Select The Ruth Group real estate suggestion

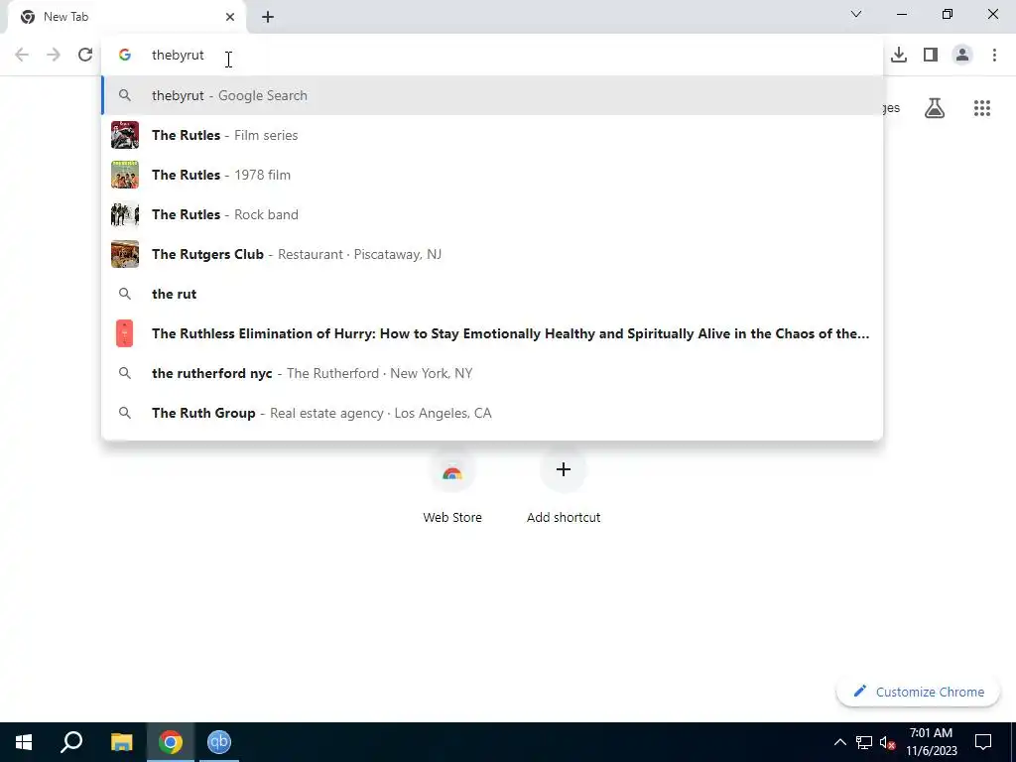click(x=492, y=413)
